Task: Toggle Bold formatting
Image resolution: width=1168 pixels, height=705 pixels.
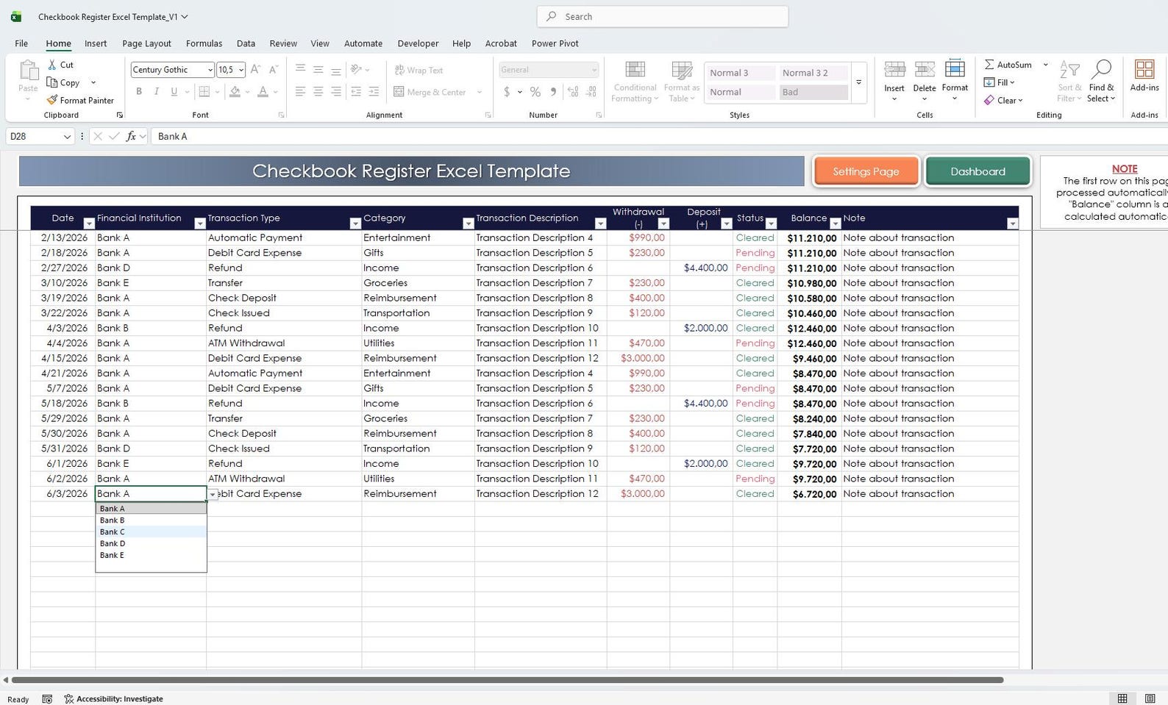Action: coord(139,92)
